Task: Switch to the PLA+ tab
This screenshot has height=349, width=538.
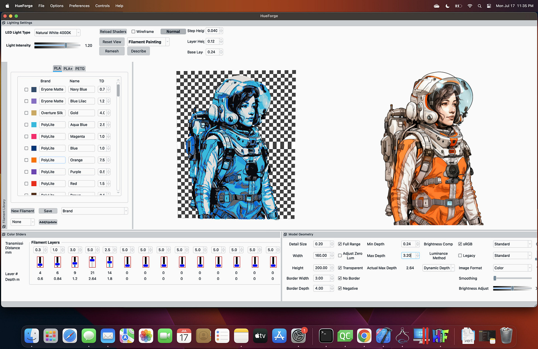Action: pos(68,68)
